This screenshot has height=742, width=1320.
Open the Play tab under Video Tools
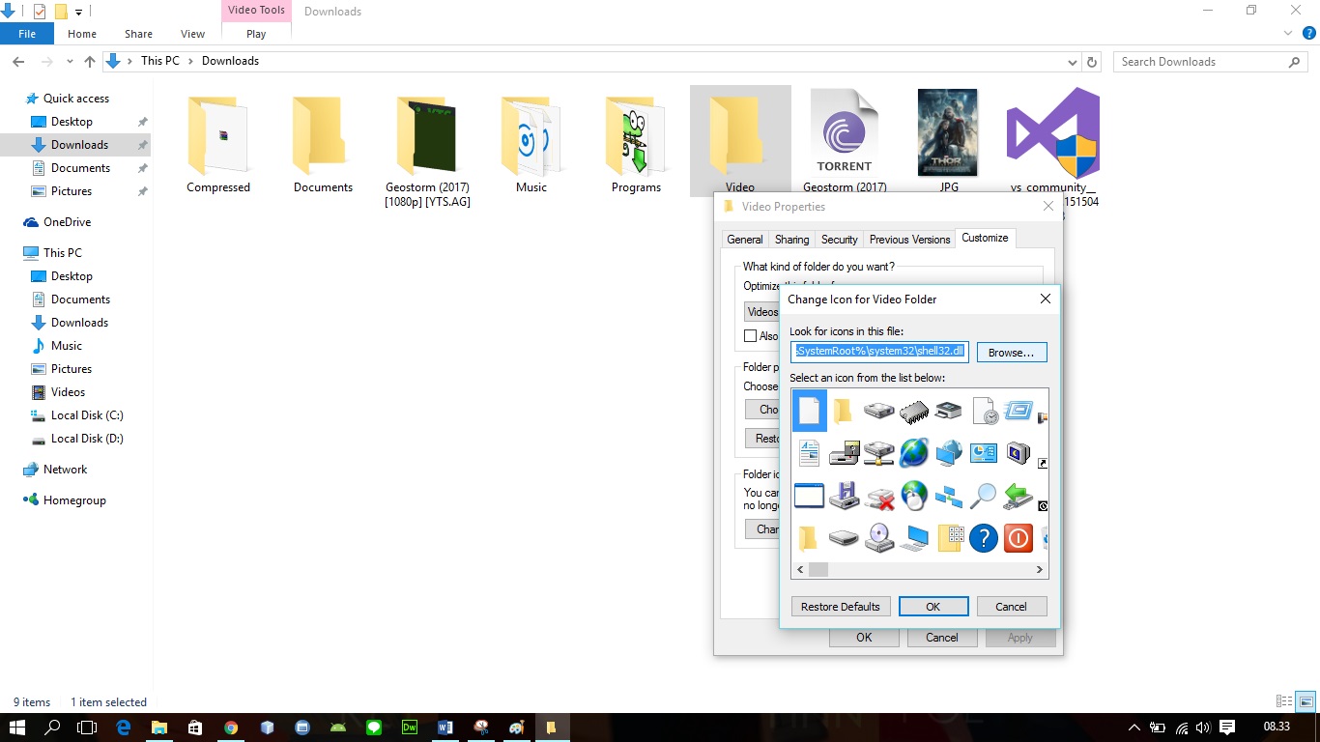tap(256, 34)
